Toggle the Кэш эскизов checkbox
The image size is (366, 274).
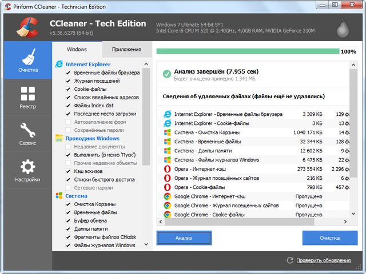pos(69,171)
